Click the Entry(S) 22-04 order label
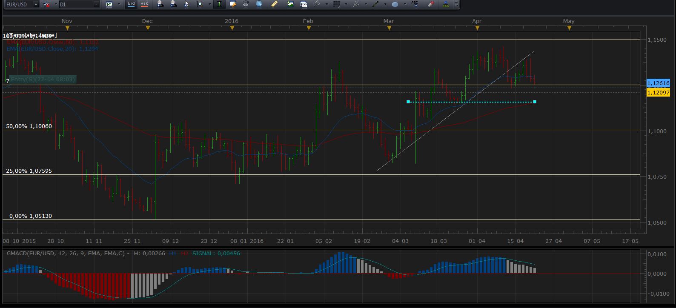Viewport: 676px width, 308px height. coord(43,79)
